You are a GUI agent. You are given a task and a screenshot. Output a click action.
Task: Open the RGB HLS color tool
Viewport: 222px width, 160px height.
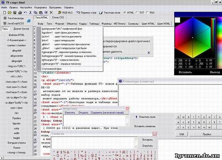65,12
